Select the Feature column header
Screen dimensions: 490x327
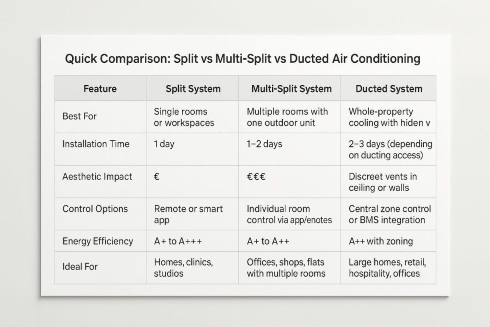[100, 89]
